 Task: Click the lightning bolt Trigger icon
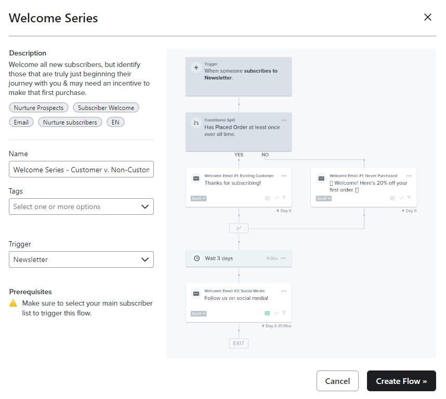pyautogui.click(x=196, y=67)
